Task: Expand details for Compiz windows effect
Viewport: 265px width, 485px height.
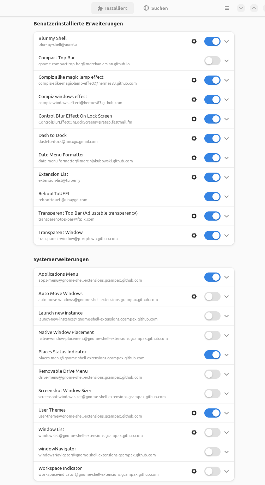Action: (x=227, y=100)
